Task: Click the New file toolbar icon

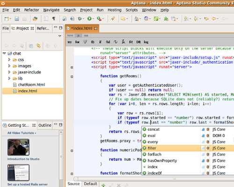Action: pyautogui.click(x=7, y=19)
